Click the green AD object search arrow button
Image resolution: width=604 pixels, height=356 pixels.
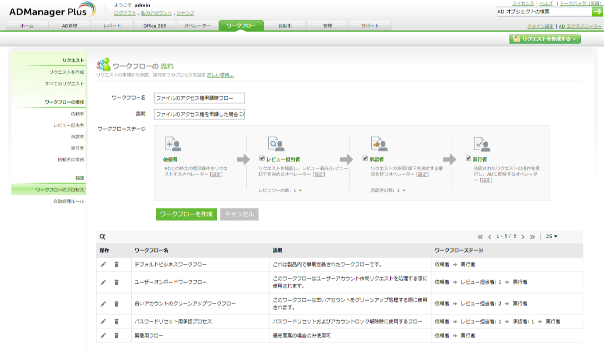[x=597, y=12]
